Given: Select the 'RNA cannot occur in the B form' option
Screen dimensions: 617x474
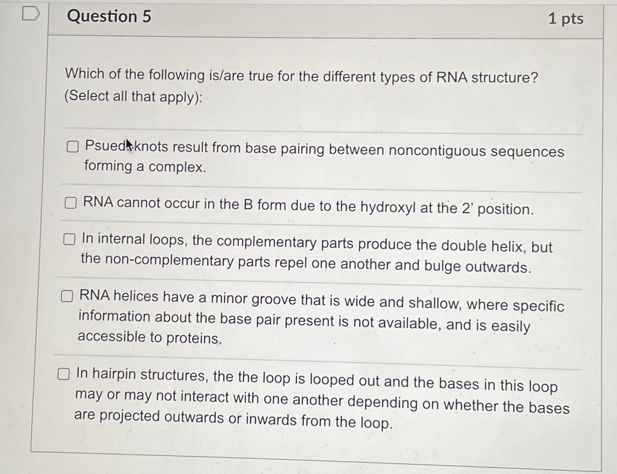Looking at the screenshot, I should tap(71, 203).
